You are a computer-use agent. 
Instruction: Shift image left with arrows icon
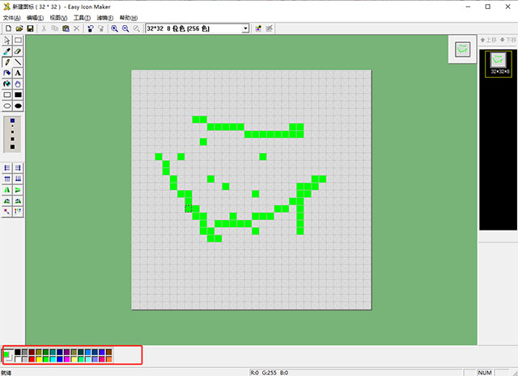7,168
